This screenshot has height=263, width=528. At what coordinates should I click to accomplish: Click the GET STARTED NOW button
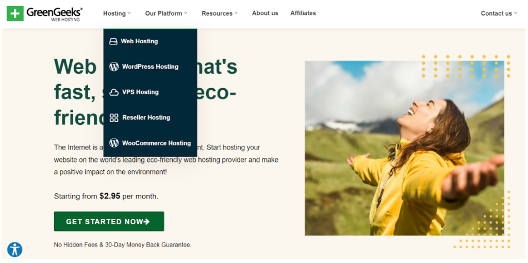pyautogui.click(x=109, y=221)
